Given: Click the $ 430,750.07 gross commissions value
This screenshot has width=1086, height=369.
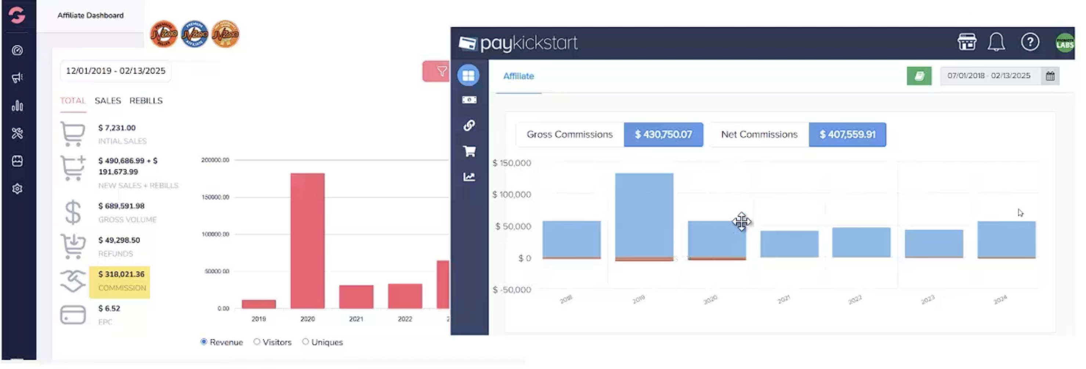Looking at the screenshot, I should 663,134.
